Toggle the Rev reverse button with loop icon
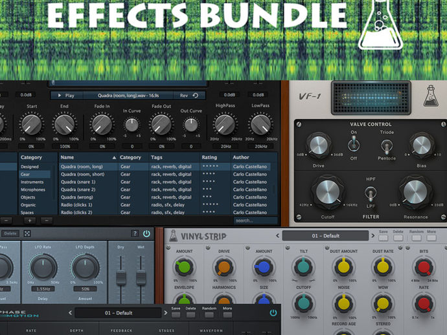This screenshot has height=335, width=447. pyautogui.click(x=189, y=96)
